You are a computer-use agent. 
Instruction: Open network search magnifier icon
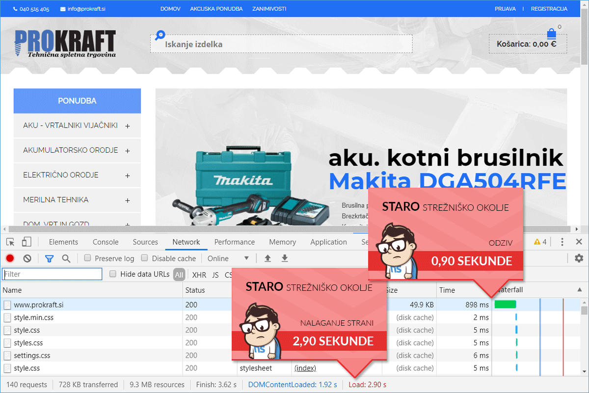[66, 258]
